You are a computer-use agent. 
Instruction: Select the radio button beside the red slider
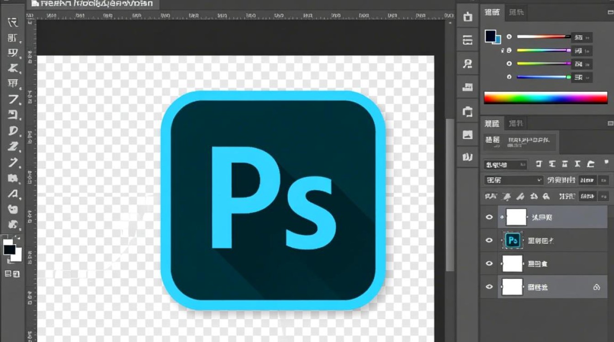[509, 36]
